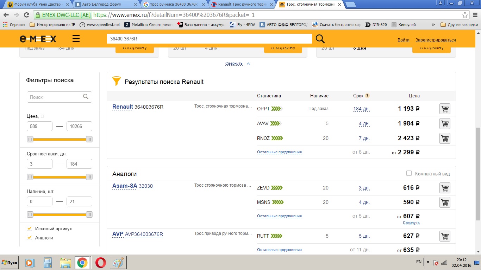Click the question mark next to Срок
The width and height of the screenshot is (481, 270).
point(367,96)
